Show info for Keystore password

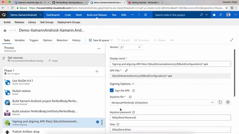[134, 112]
